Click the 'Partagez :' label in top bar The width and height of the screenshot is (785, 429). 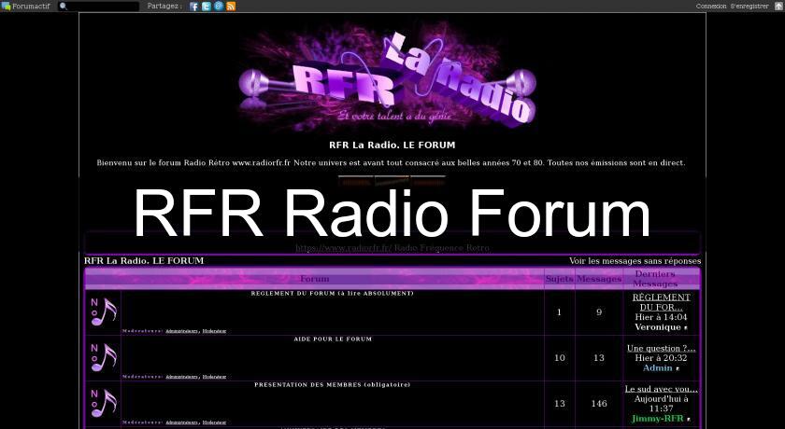tap(164, 6)
